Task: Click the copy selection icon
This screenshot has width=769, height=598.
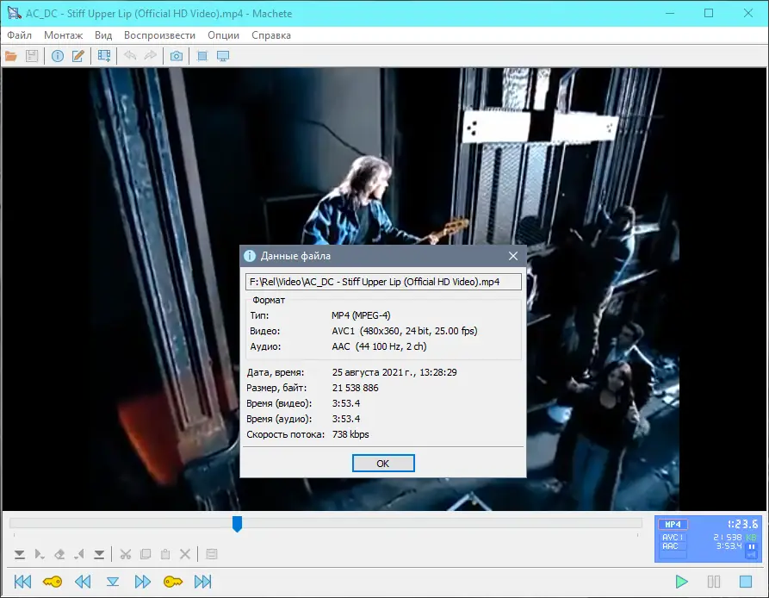Action: coord(146,554)
